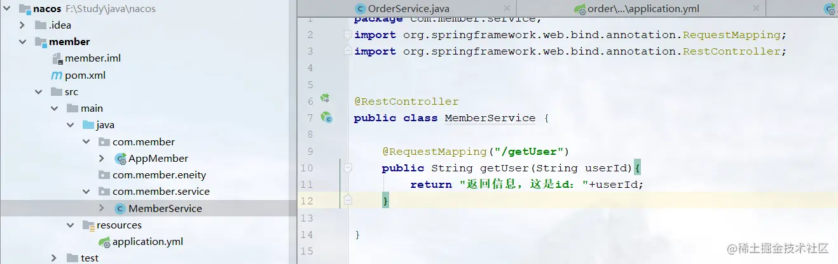Click the com.member.service package icon
The width and height of the screenshot is (838, 264).
coord(104,192)
